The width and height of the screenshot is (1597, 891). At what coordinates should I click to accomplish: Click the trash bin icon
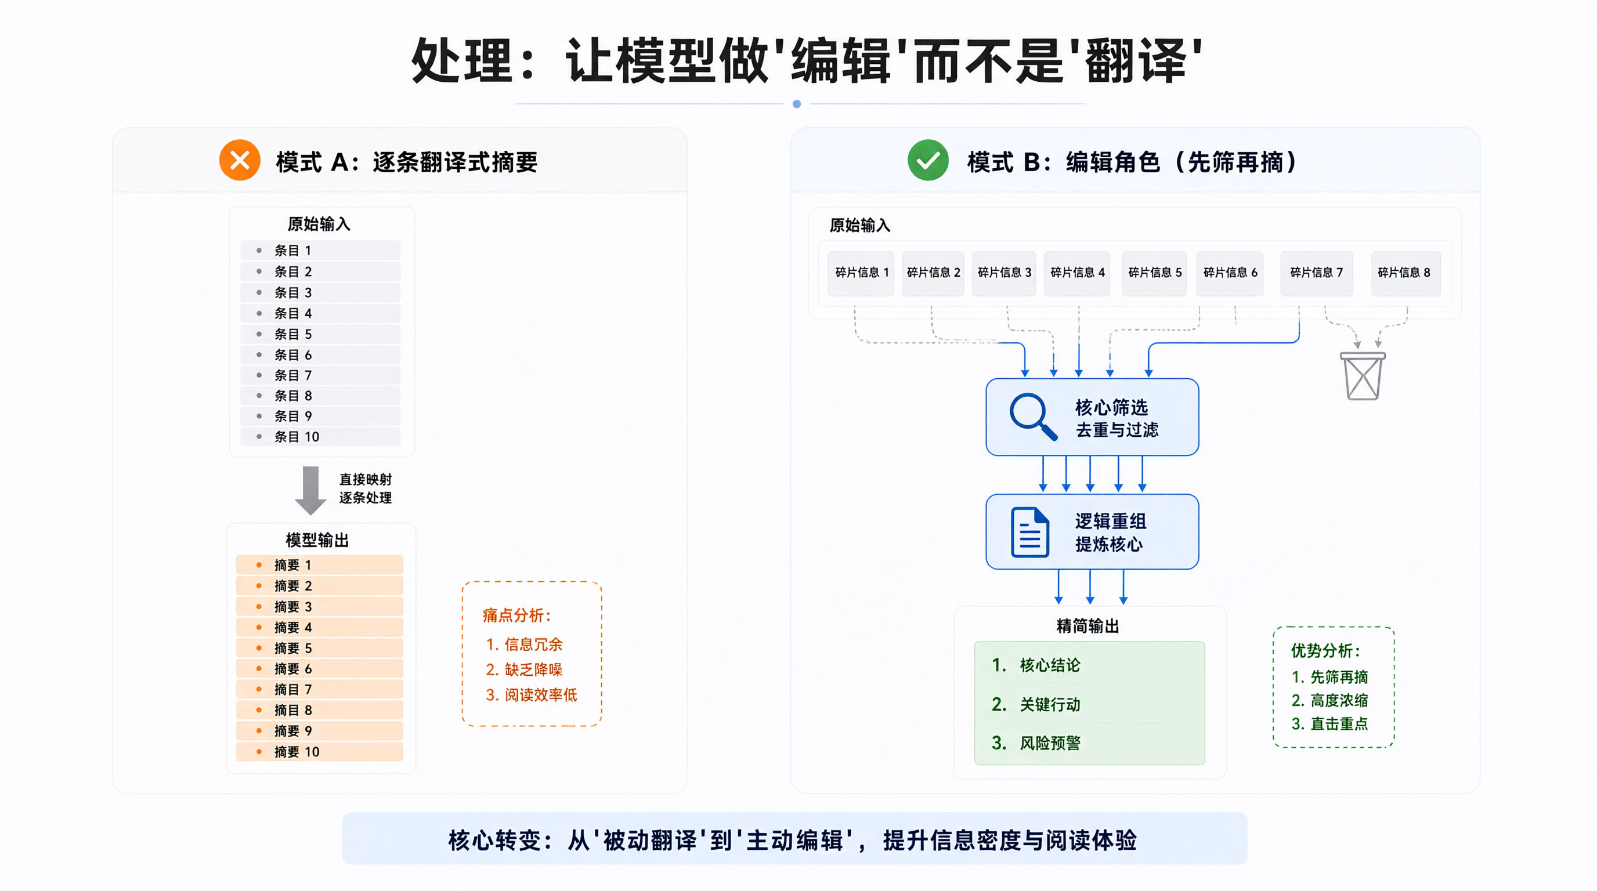pos(1362,376)
